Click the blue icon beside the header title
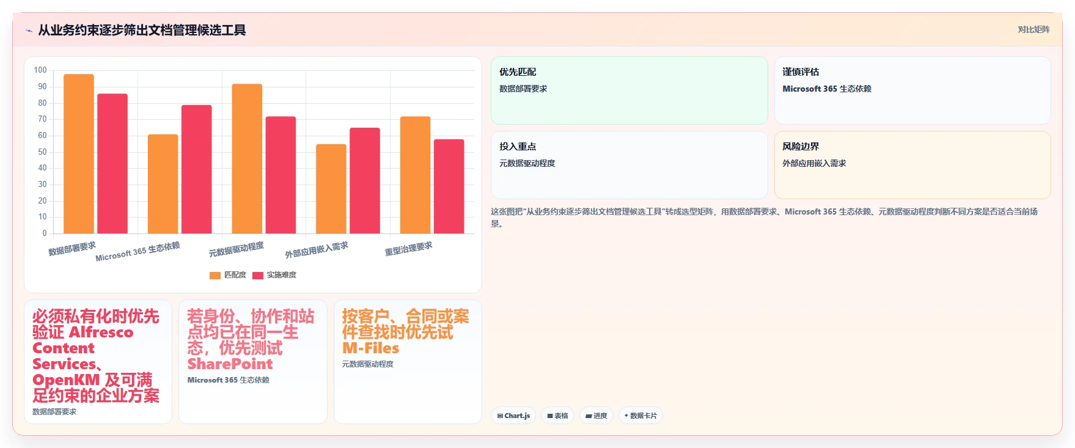The image size is (1075, 448). pyautogui.click(x=29, y=31)
